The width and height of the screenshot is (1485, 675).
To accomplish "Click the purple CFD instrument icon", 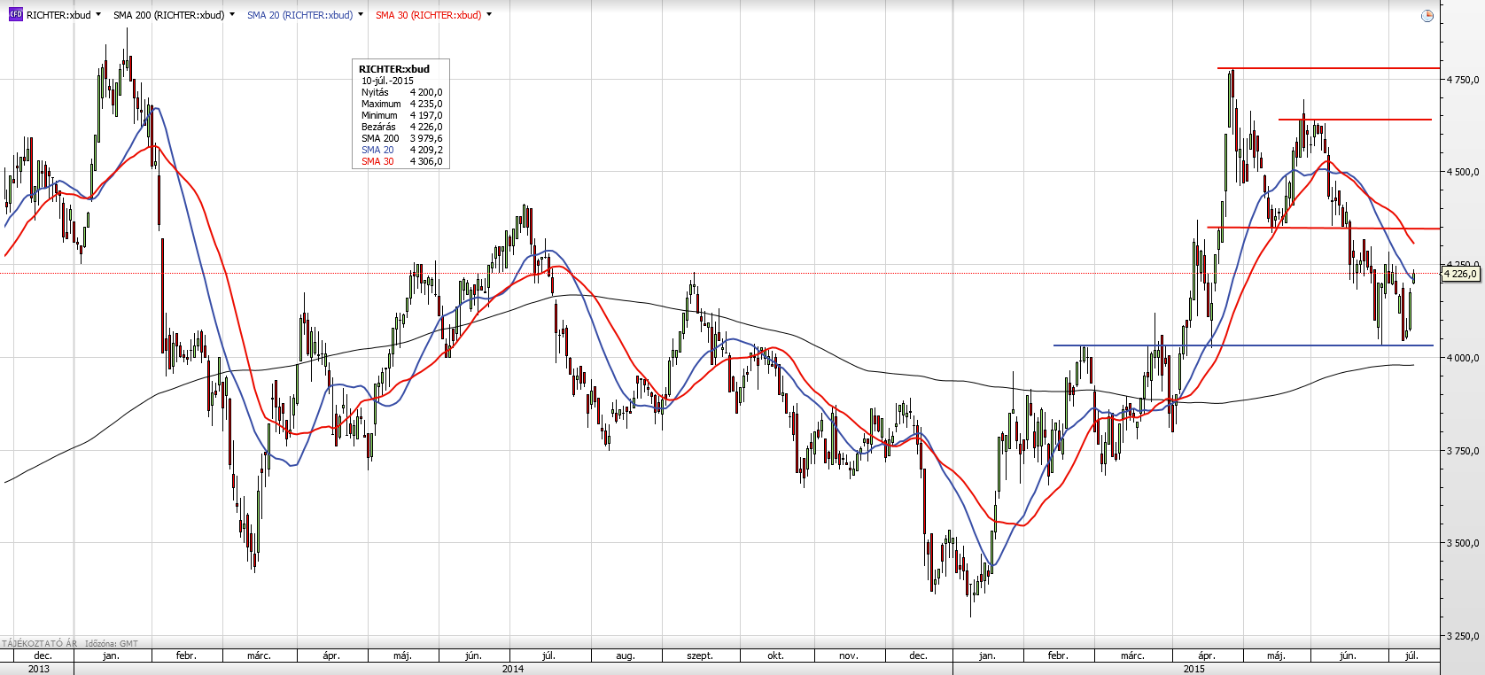I will (x=15, y=15).
